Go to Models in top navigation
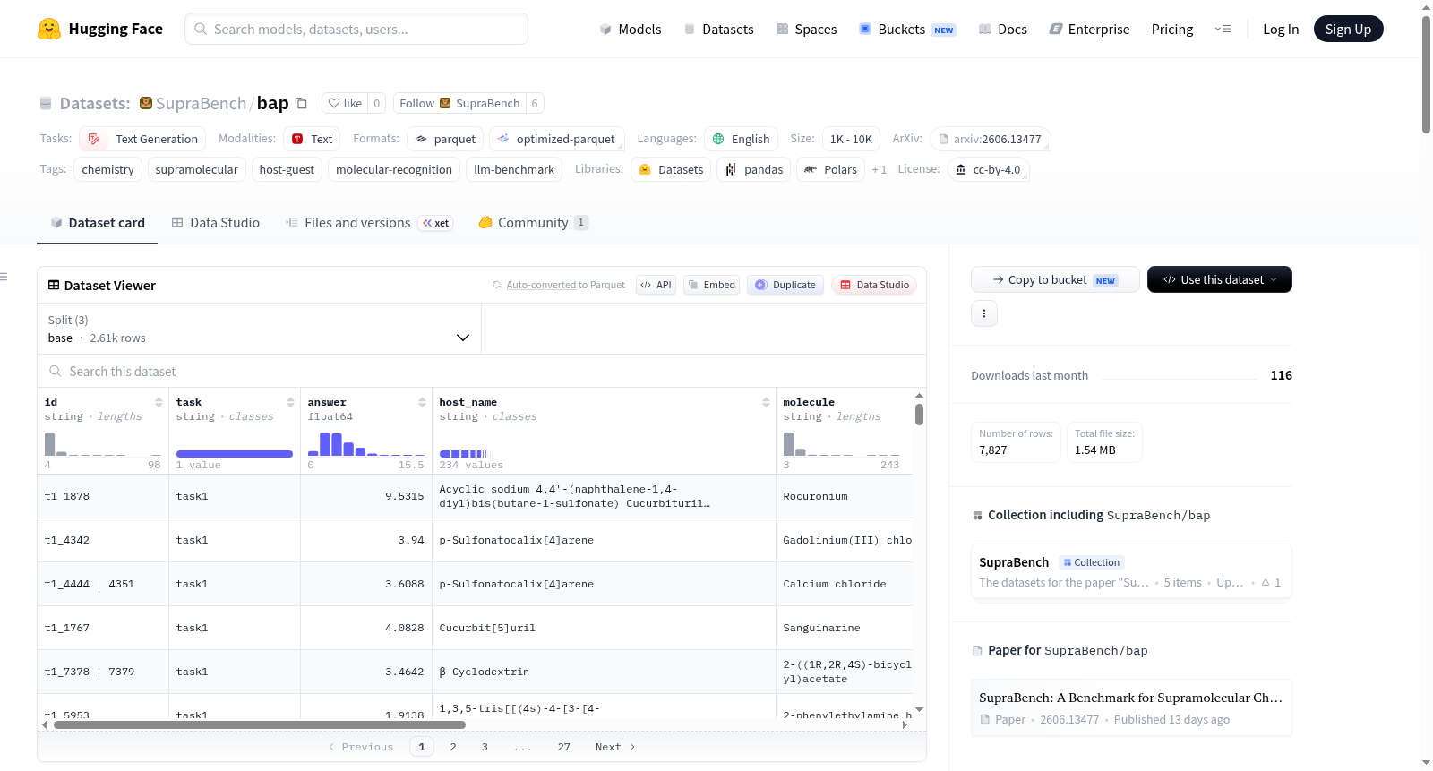The width and height of the screenshot is (1433, 771). 631,29
